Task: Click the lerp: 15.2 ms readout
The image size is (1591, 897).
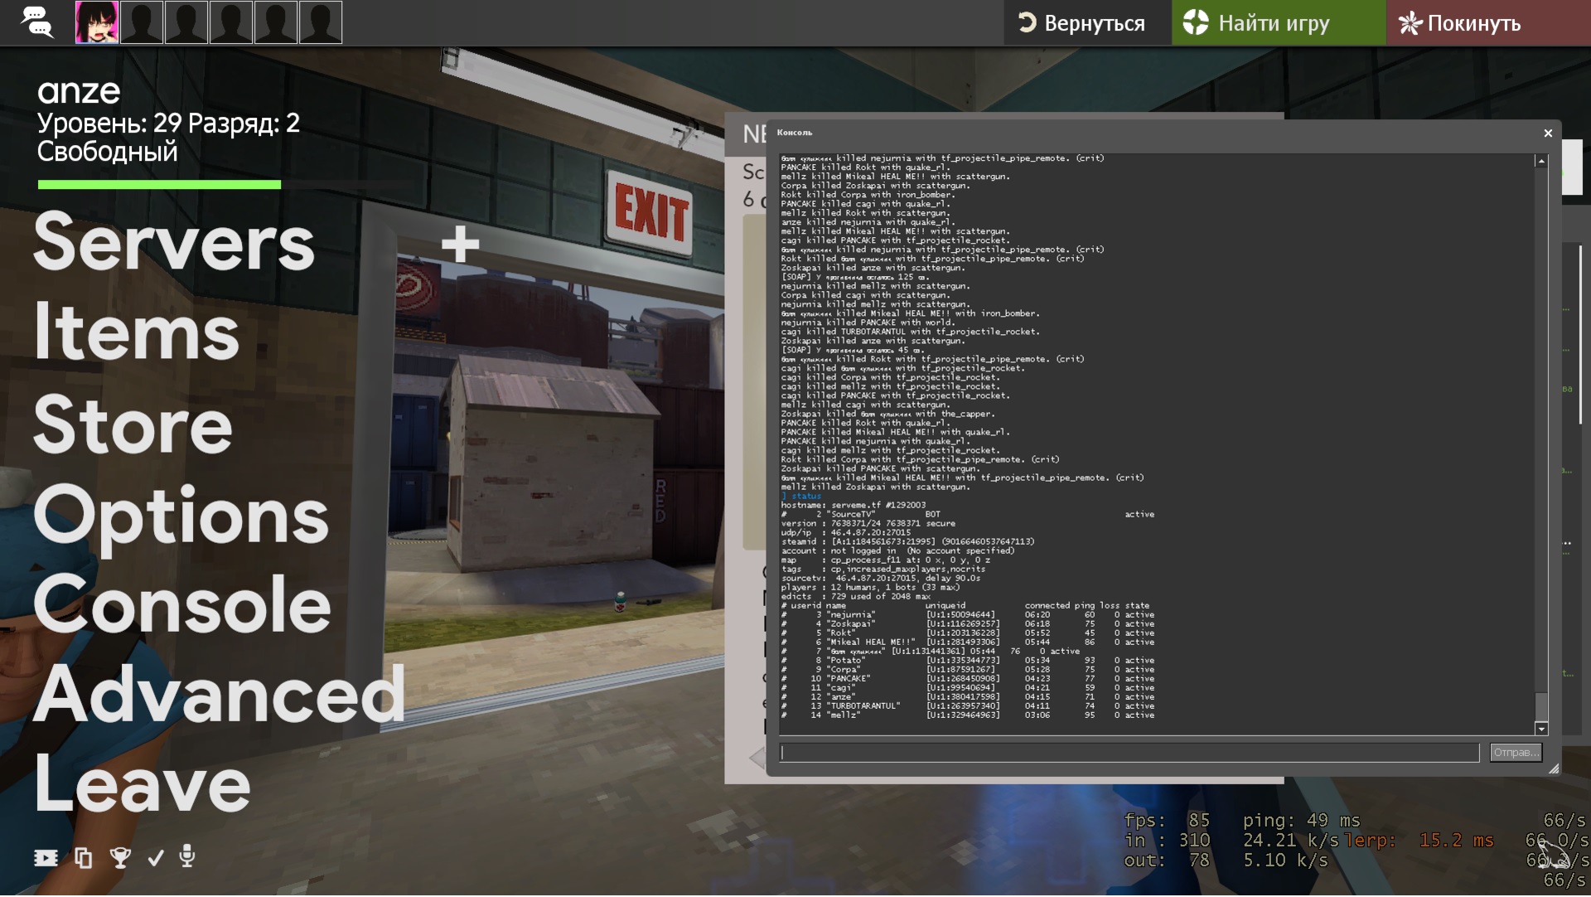Action: 1419,841
